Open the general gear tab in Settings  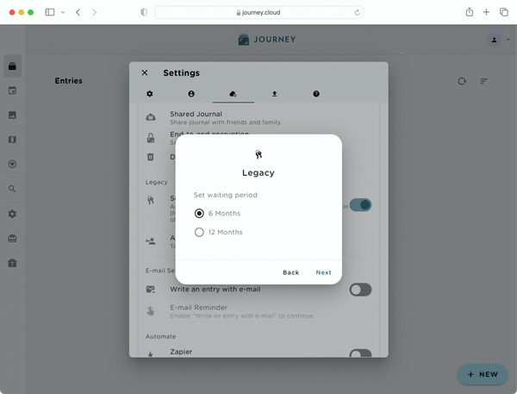(x=150, y=94)
